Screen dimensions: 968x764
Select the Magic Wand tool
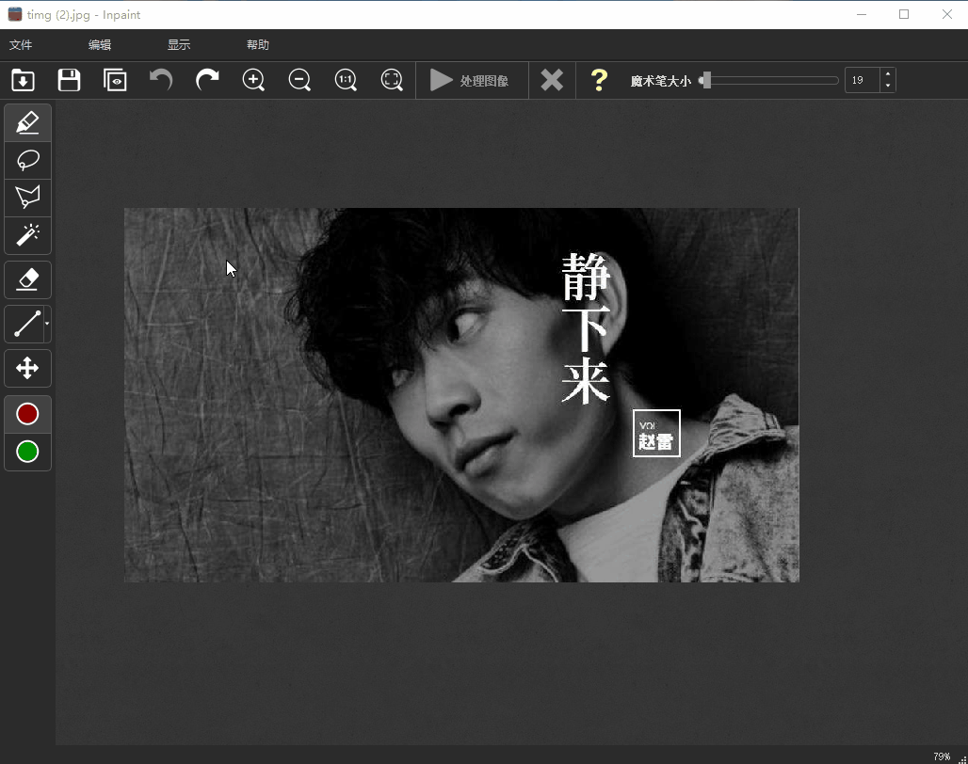click(28, 235)
